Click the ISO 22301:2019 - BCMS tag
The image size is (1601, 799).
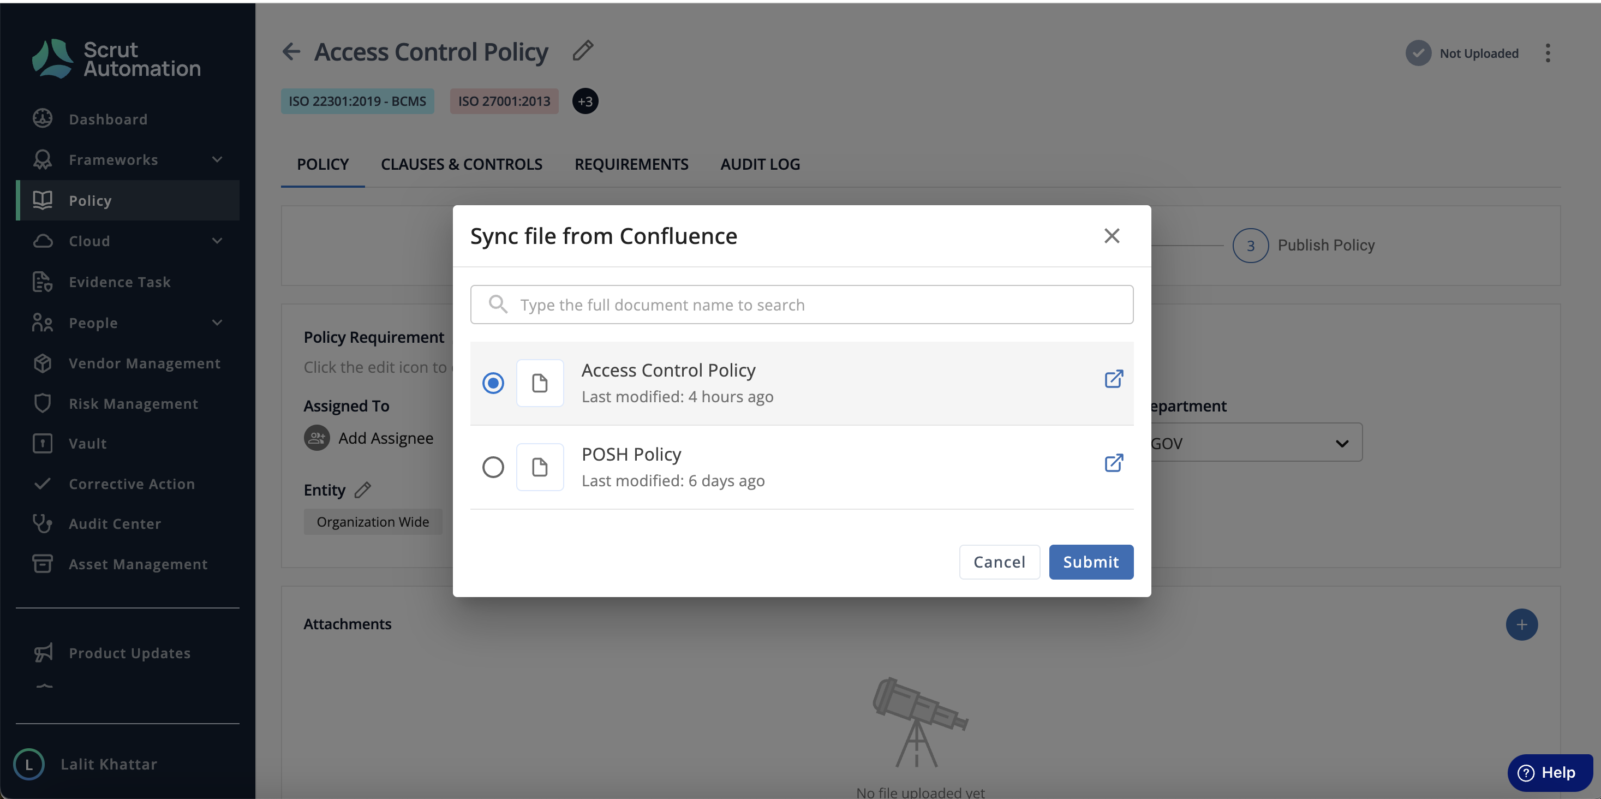pos(357,101)
